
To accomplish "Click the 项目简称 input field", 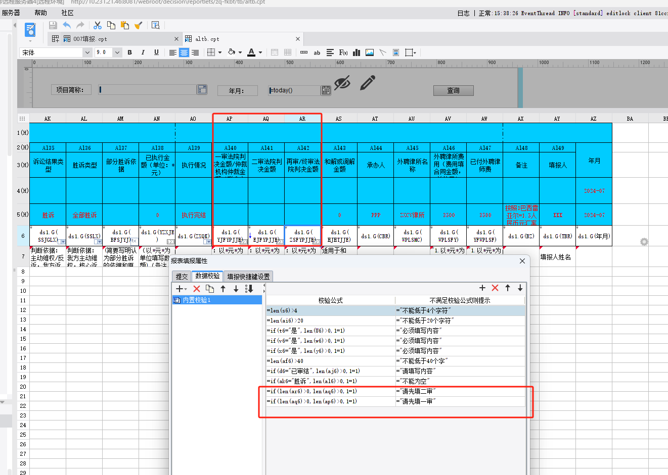I will pyautogui.click(x=147, y=89).
